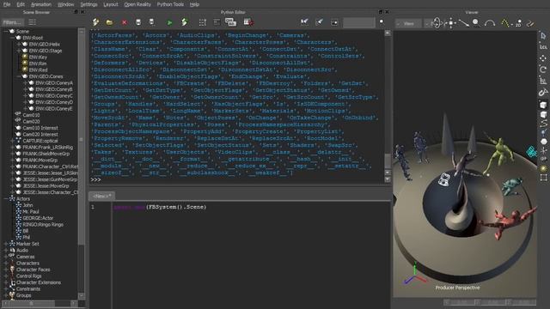Select the Rotate tool in Viewer toolbar
550x309 pixels.
pyautogui.click(x=543, y=70)
